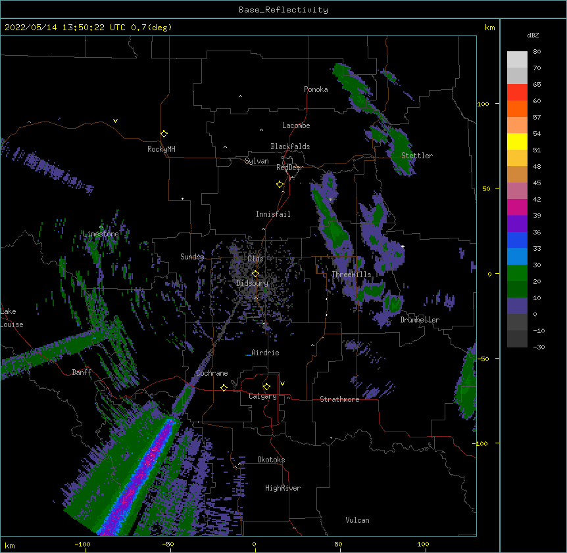The height and width of the screenshot is (553, 567).
Task: Click the yellow diamond between Olds and Didsbury
Action: click(x=255, y=273)
